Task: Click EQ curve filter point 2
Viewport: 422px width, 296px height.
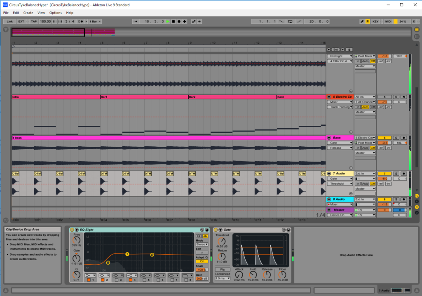Action: [x=127, y=254]
